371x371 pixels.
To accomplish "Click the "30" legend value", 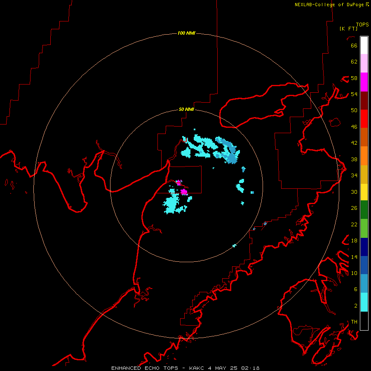I will [x=354, y=192].
